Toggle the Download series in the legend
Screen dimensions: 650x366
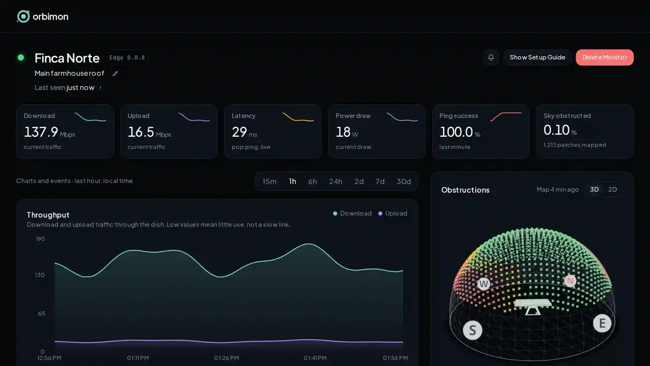352,213
